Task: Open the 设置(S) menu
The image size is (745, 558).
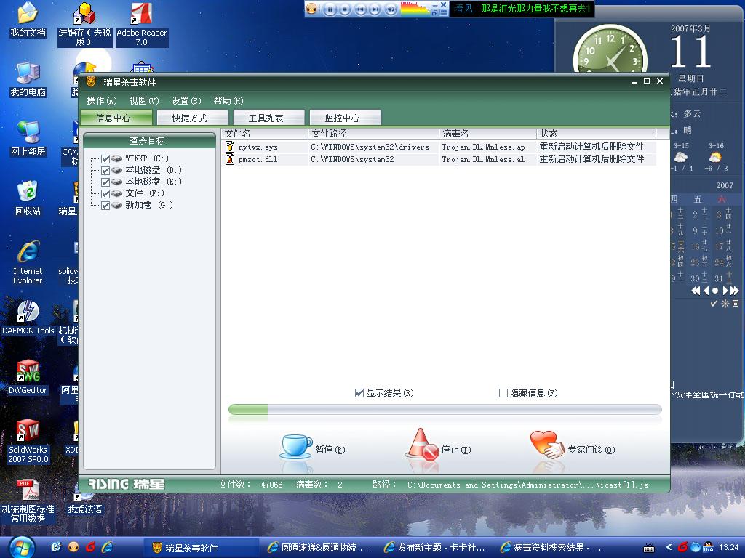Action: coord(186,101)
